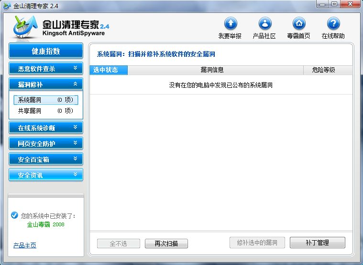This screenshot has height=265, width=363.
Task: Expand 安全百宝箱 using its chevron
Action: (75, 159)
